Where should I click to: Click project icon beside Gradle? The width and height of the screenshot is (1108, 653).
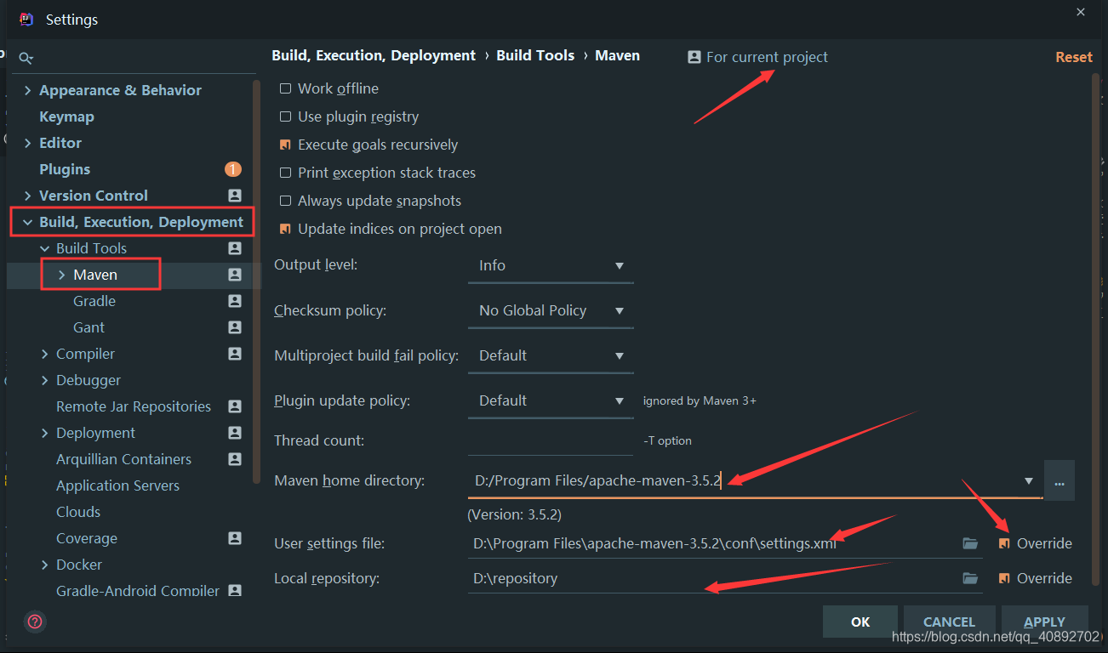(235, 301)
